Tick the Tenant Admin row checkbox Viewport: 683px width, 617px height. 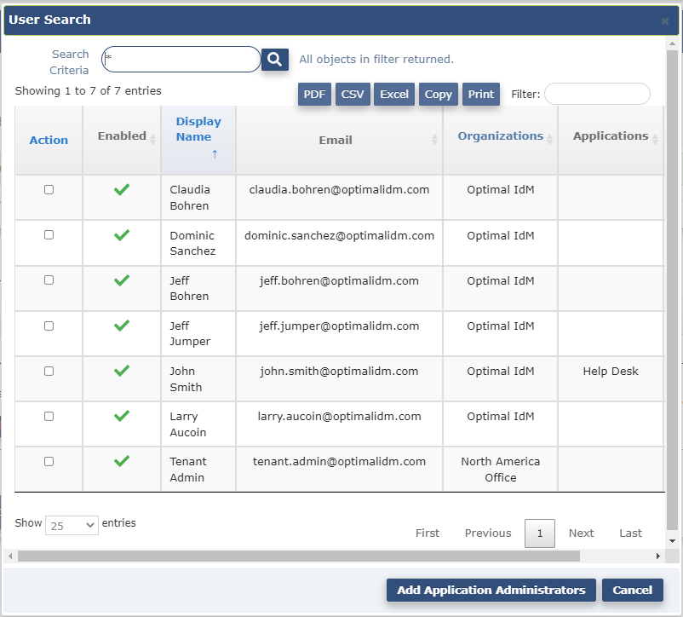coord(49,461)
